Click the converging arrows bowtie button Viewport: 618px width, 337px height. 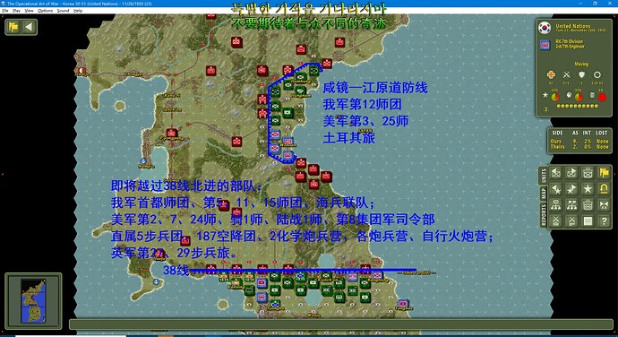[604, 205]
